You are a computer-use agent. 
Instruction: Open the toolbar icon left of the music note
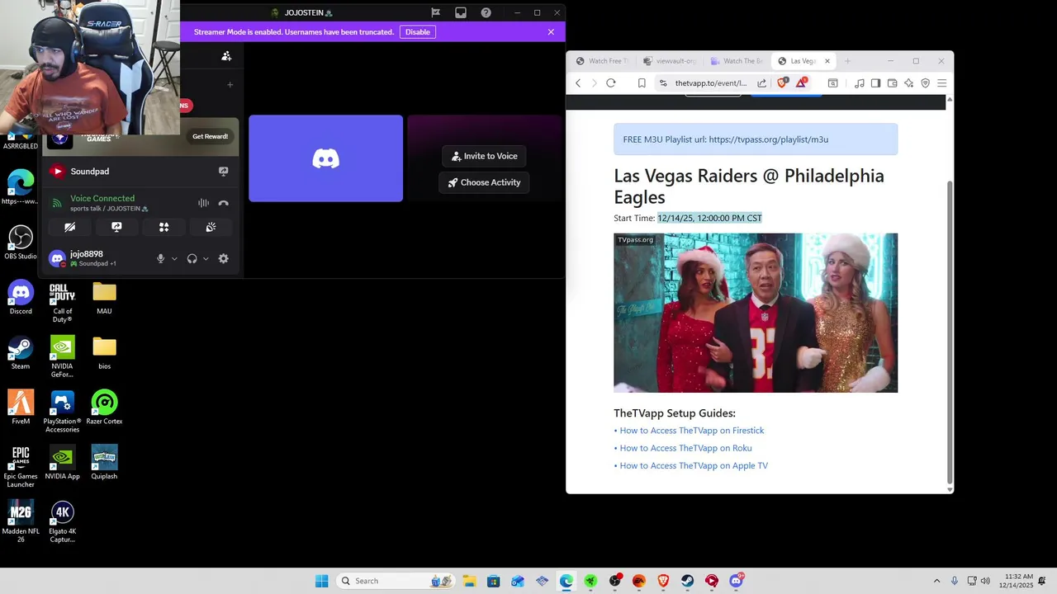(x=833, y=83)
